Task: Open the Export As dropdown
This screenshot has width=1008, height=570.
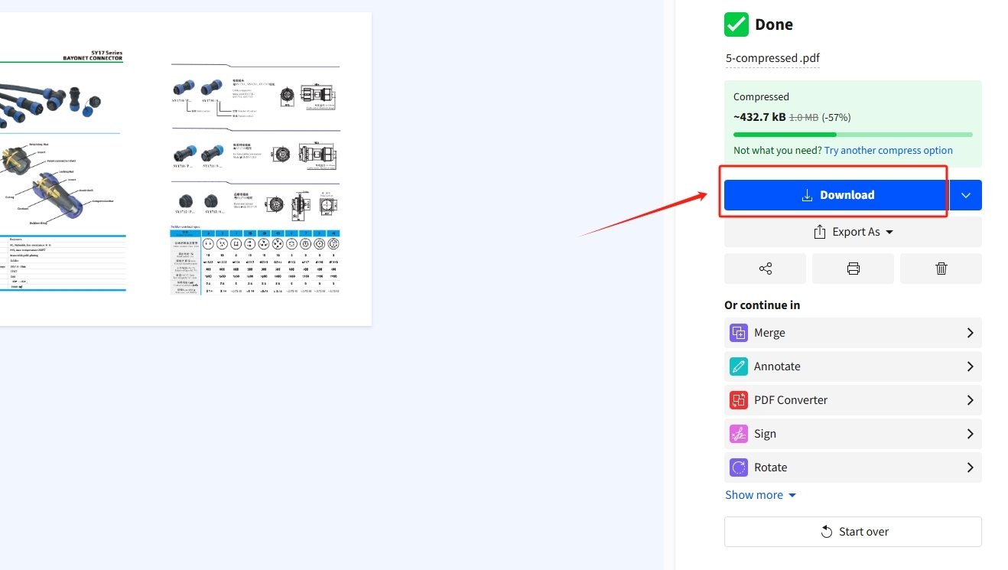Action: tap(853, 232)
